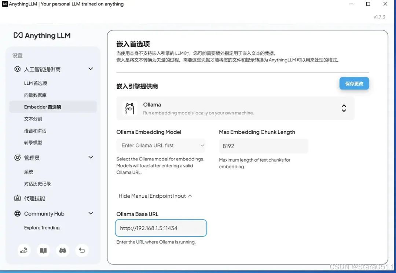The width and height of the screenshot is (396, 273).
Task: Click the v1.7.3 version label
Action: [379, 17]
